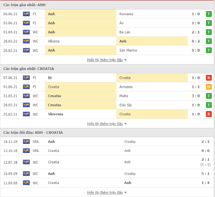Show more head-to-head ANH–CROATIA matches
215x197 pixels.
point(107,193)
